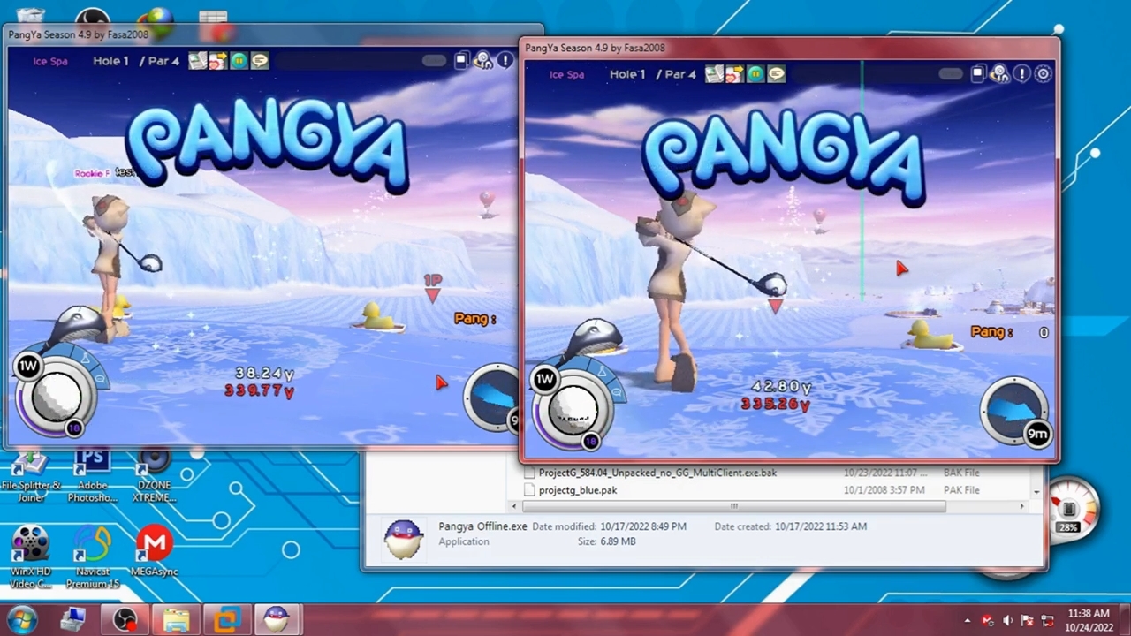Viewport: 1131px width, 636px height.
Task: Click the camera view icon in left PangYa window
Action: coord(483,60)
